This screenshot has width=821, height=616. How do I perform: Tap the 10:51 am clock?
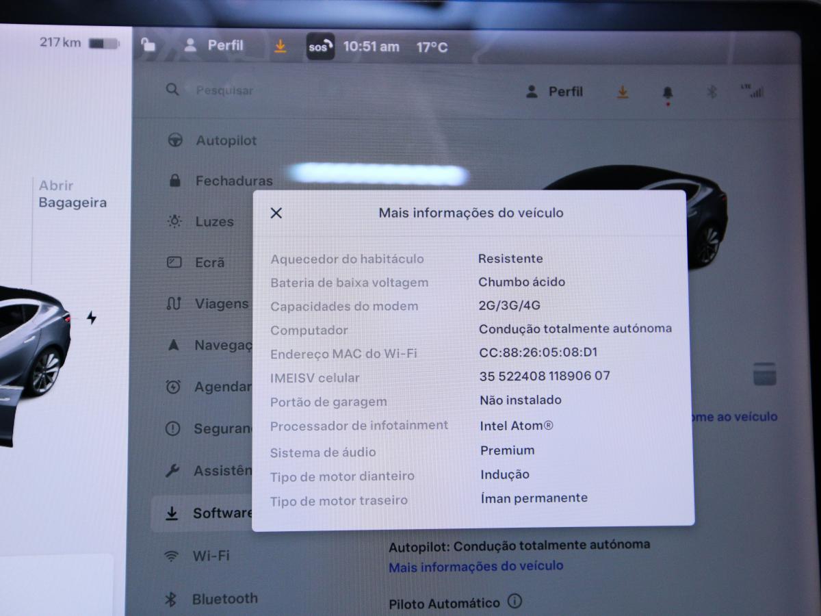coord(372,47)
